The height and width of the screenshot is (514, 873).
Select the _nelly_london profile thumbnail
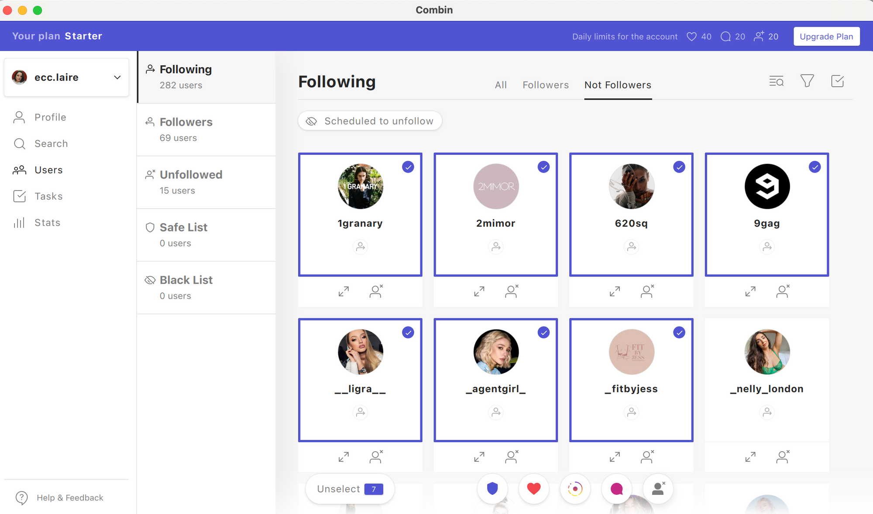pyautogui.click(x=766, y=352)
